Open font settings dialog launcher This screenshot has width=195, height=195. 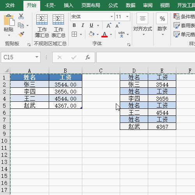pos(129,45)
